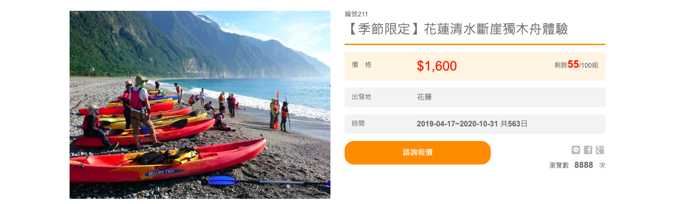The height and width of the screenshot is (204, 675).
Task: Click the 8888 view count number
Action: 584,165
